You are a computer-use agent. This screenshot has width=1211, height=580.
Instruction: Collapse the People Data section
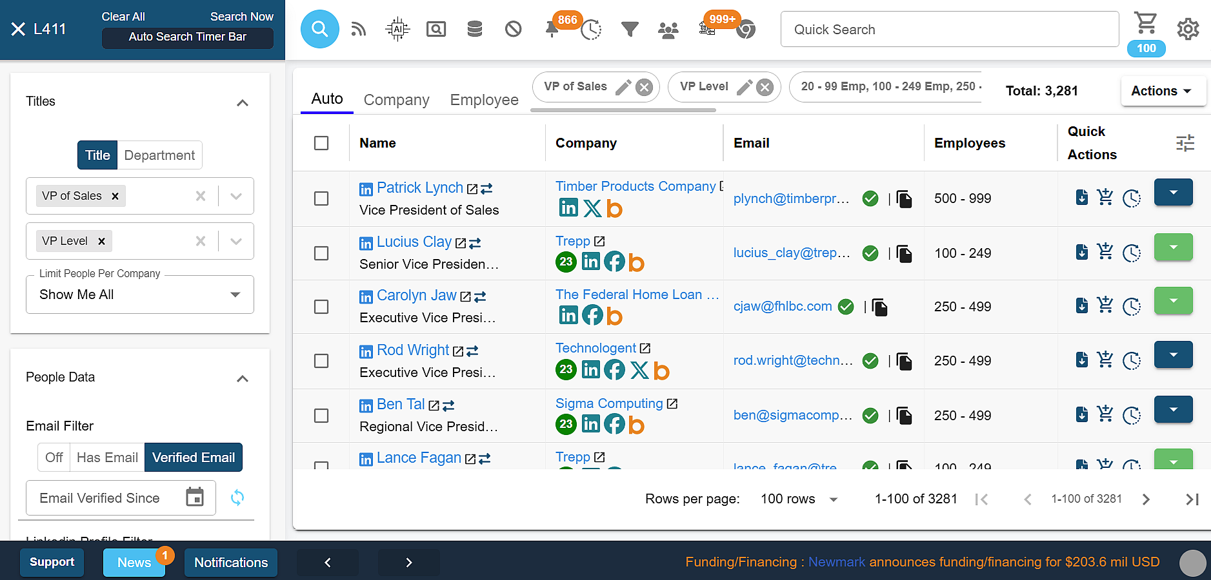tap(242, 379)
